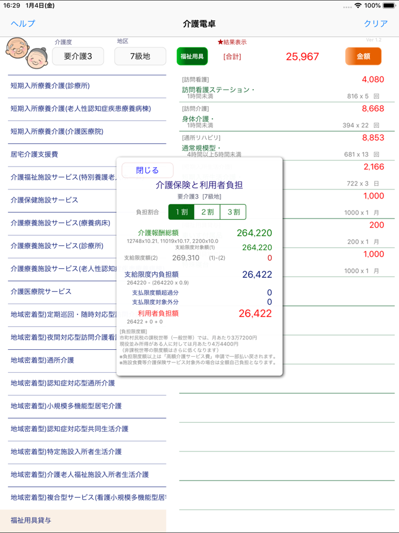Tap the 回 icon beside 394 x 22

click(376, 126)
